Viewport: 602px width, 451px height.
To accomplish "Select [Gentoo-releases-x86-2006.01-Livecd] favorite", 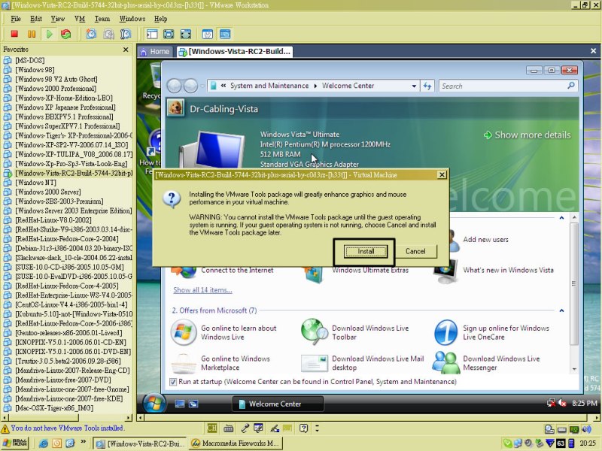I will tap(68, 333).
